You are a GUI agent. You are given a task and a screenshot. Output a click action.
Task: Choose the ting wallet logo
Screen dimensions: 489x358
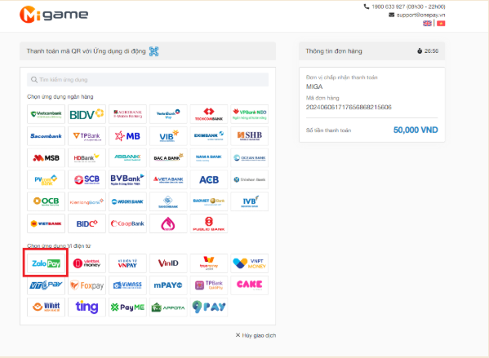pos(87,307)
